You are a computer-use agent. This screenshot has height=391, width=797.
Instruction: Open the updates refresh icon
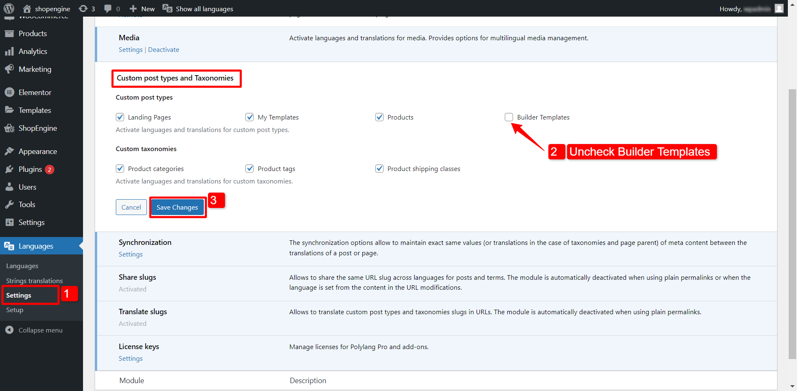tap(83, 8)
